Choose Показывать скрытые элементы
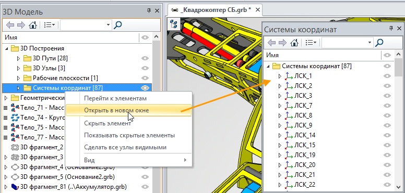 coord(128,135)
